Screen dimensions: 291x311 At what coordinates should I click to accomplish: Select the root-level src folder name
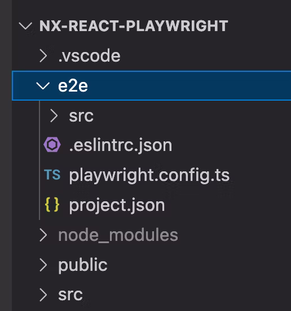[x=70, y=295]
